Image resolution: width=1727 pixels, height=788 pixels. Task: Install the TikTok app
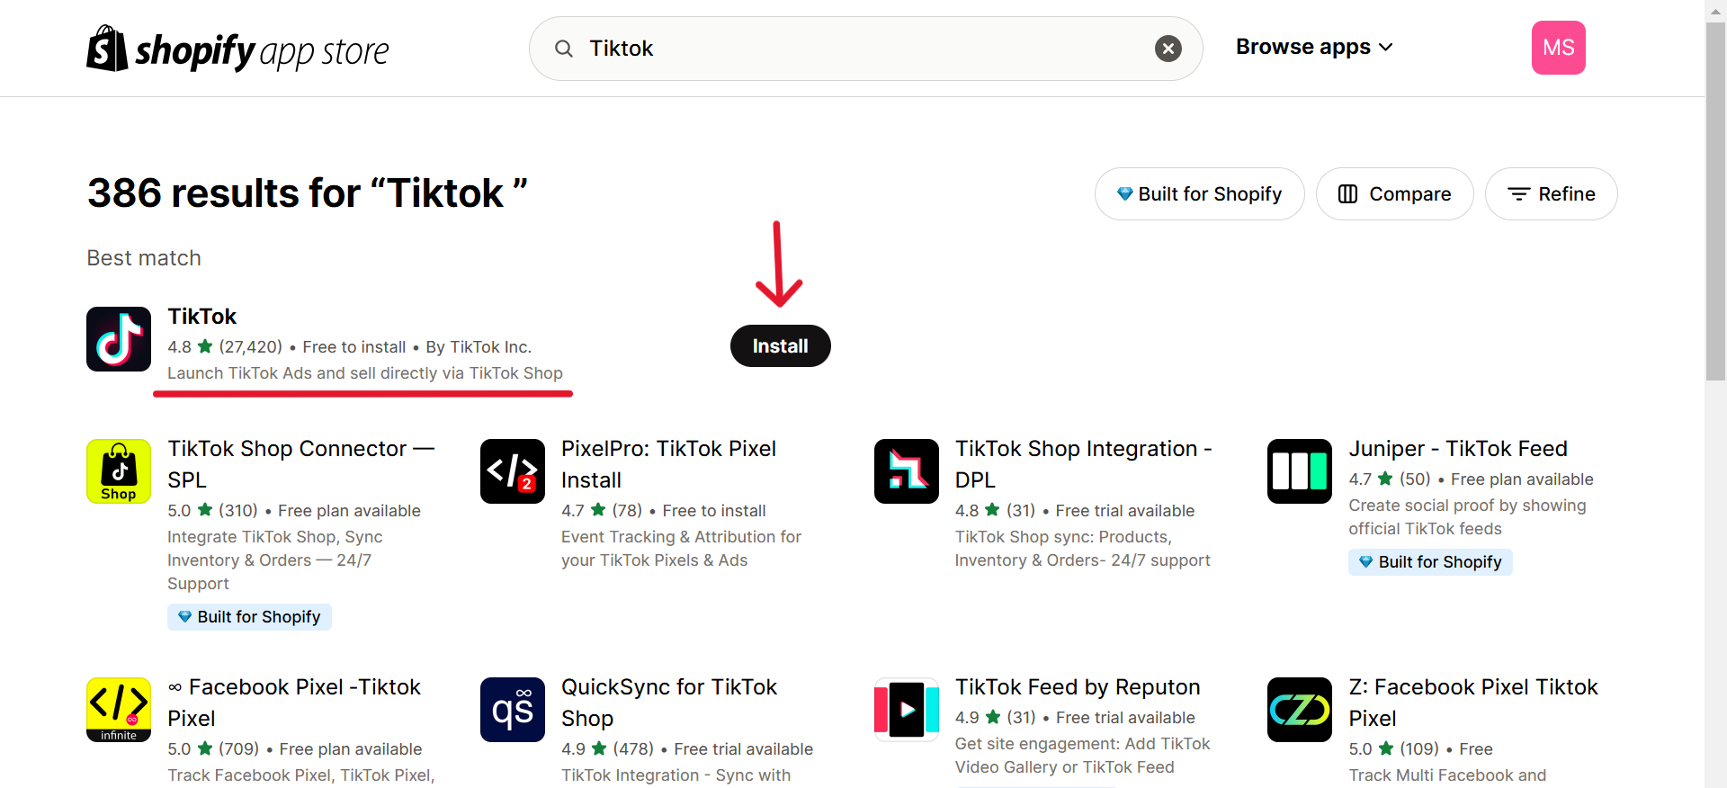coord(780,346)
